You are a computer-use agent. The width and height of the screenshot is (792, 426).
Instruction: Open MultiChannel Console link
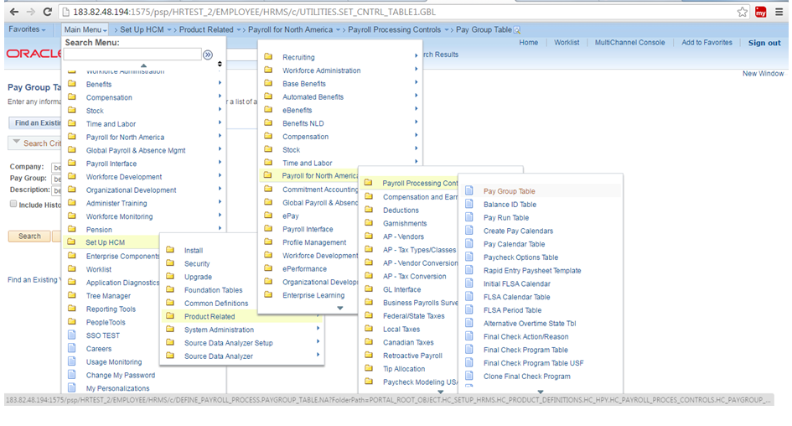[x=630, y=43]
